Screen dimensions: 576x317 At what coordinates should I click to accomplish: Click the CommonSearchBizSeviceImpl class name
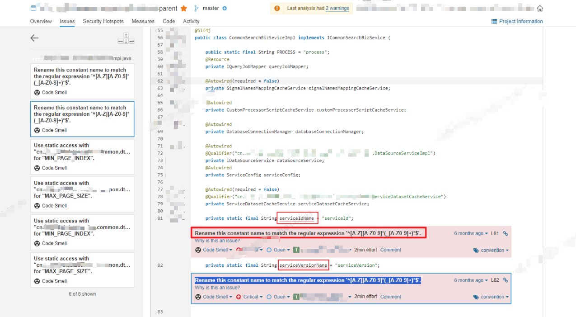[262, 38]
